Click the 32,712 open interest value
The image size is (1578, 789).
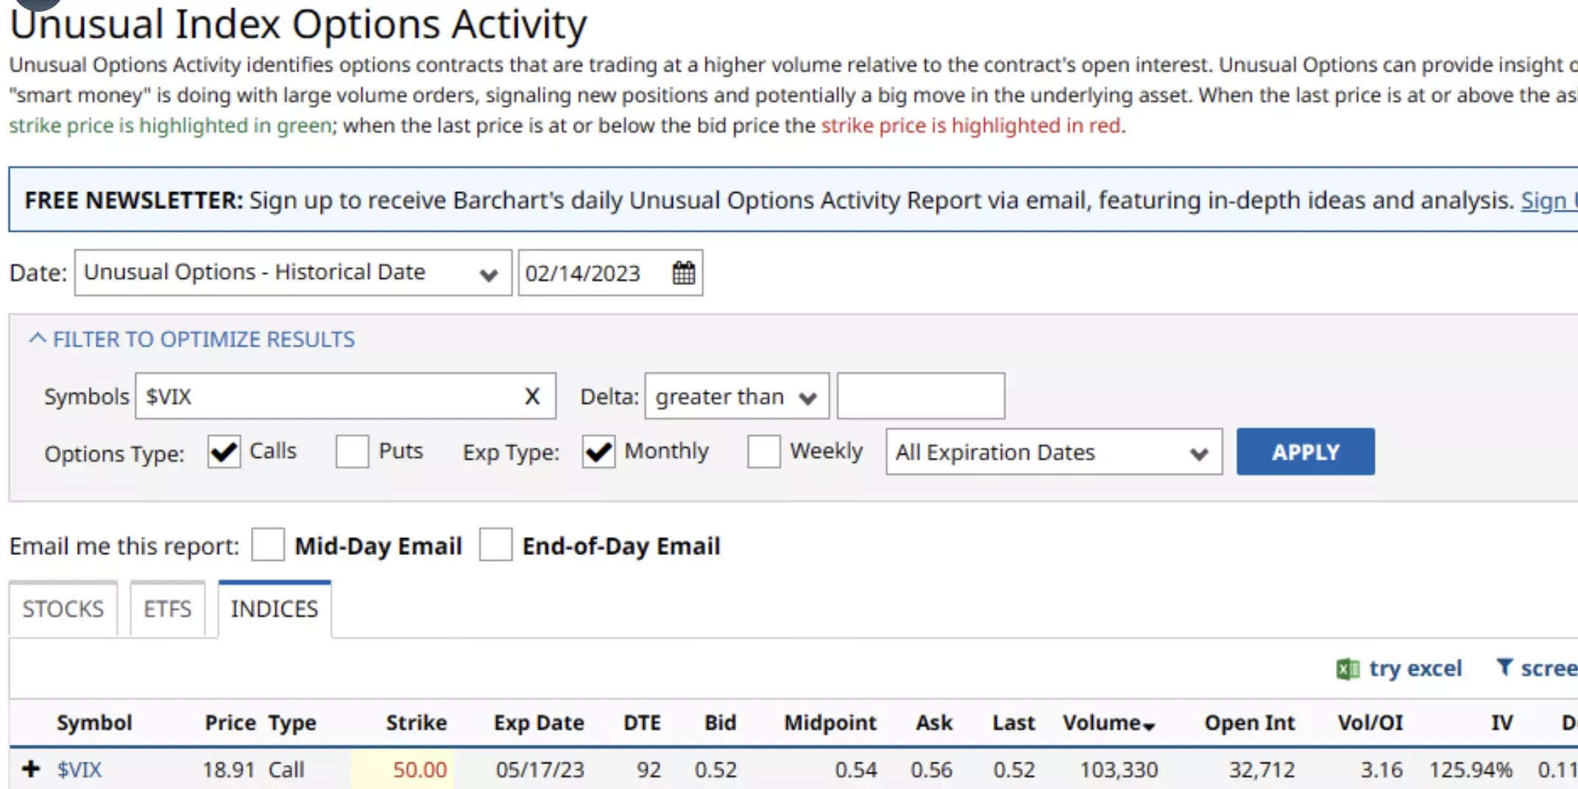tap(1262, 770)
